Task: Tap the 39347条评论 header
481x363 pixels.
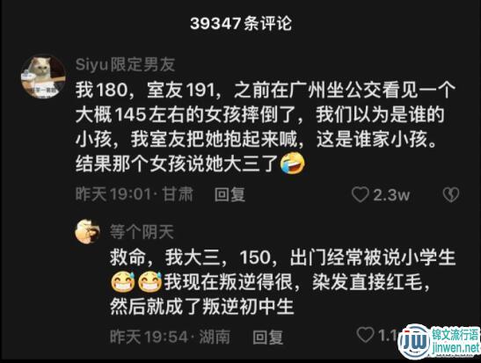Action: pyautogui.click(x=241, y=24)
